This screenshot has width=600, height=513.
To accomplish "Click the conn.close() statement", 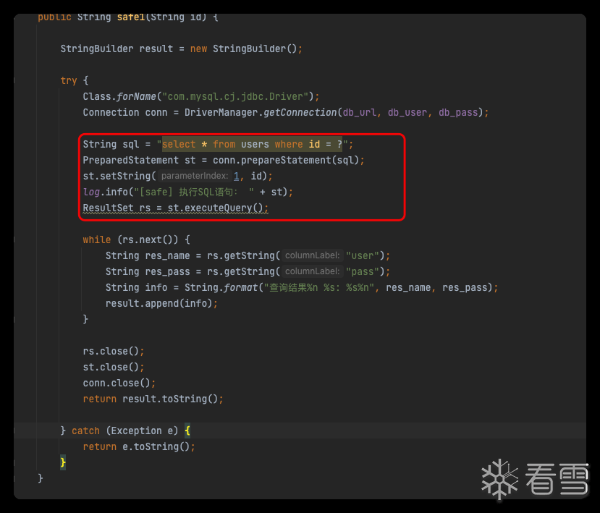I will [x=119, y=383].
